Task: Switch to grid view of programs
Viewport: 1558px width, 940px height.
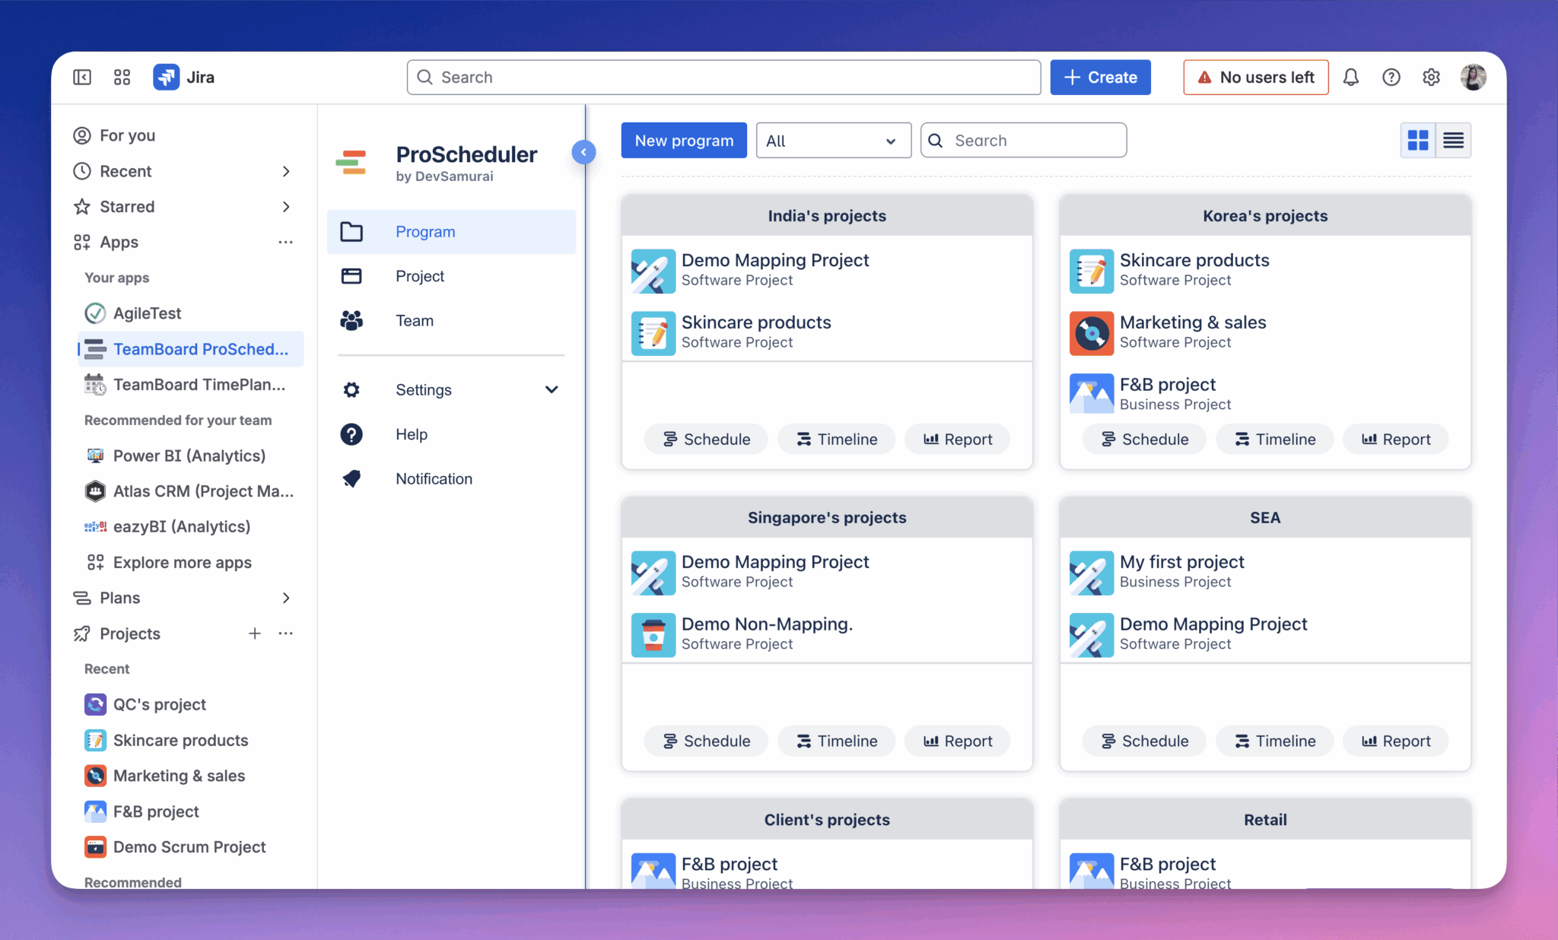Action: 1418,141
